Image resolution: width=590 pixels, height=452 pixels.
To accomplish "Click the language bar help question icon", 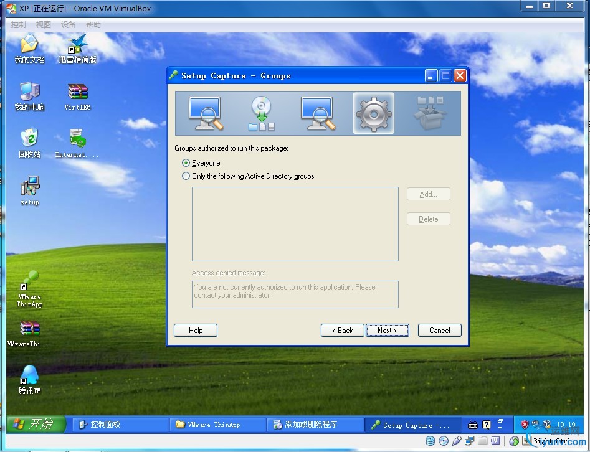I will coord(487,425).
